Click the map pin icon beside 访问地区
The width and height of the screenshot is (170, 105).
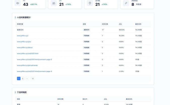(18, 92)
